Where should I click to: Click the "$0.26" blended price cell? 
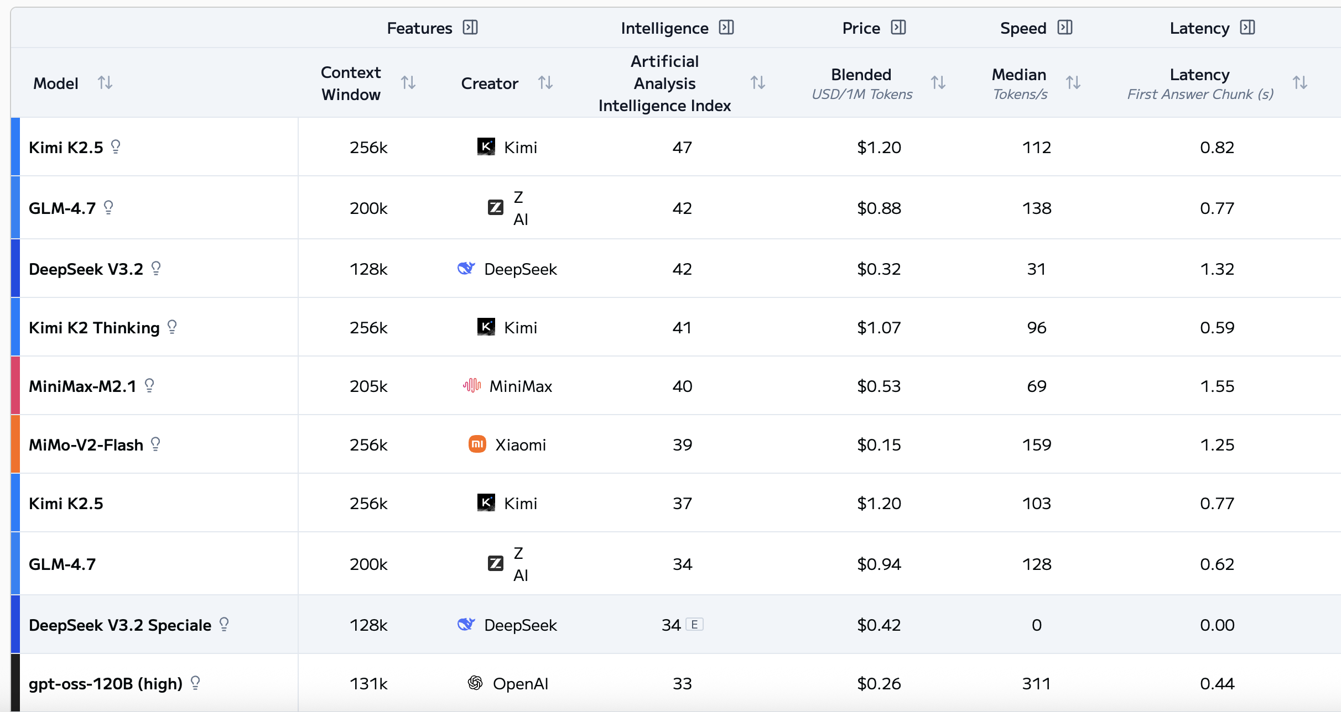[879, 684]
